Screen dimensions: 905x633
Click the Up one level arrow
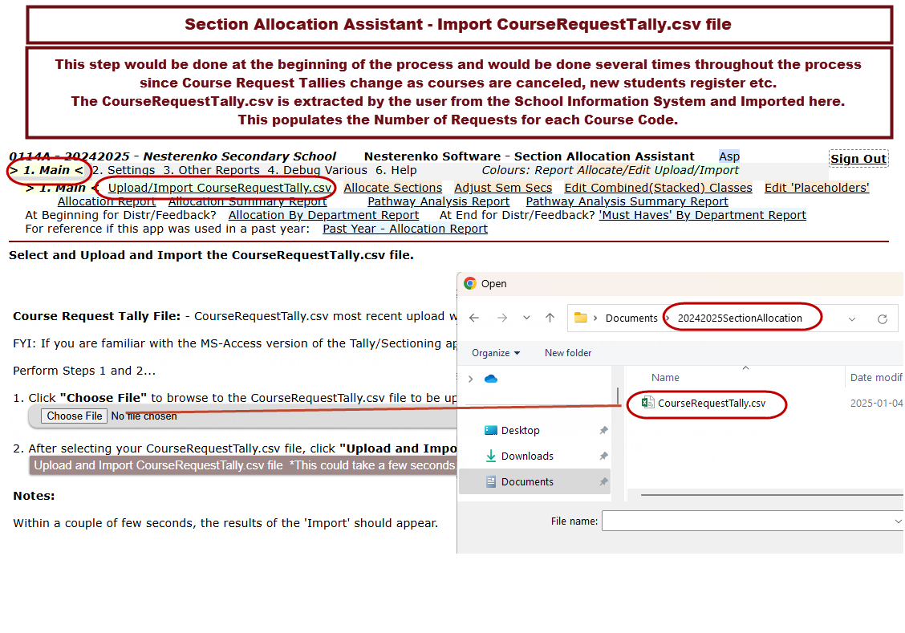tap(550, 318)
